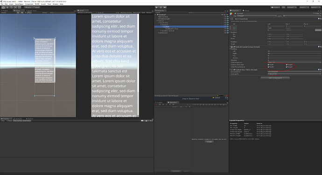Screen dimensions: 322x175
Task: Click the Step frame button
Action: coord(165,7)
